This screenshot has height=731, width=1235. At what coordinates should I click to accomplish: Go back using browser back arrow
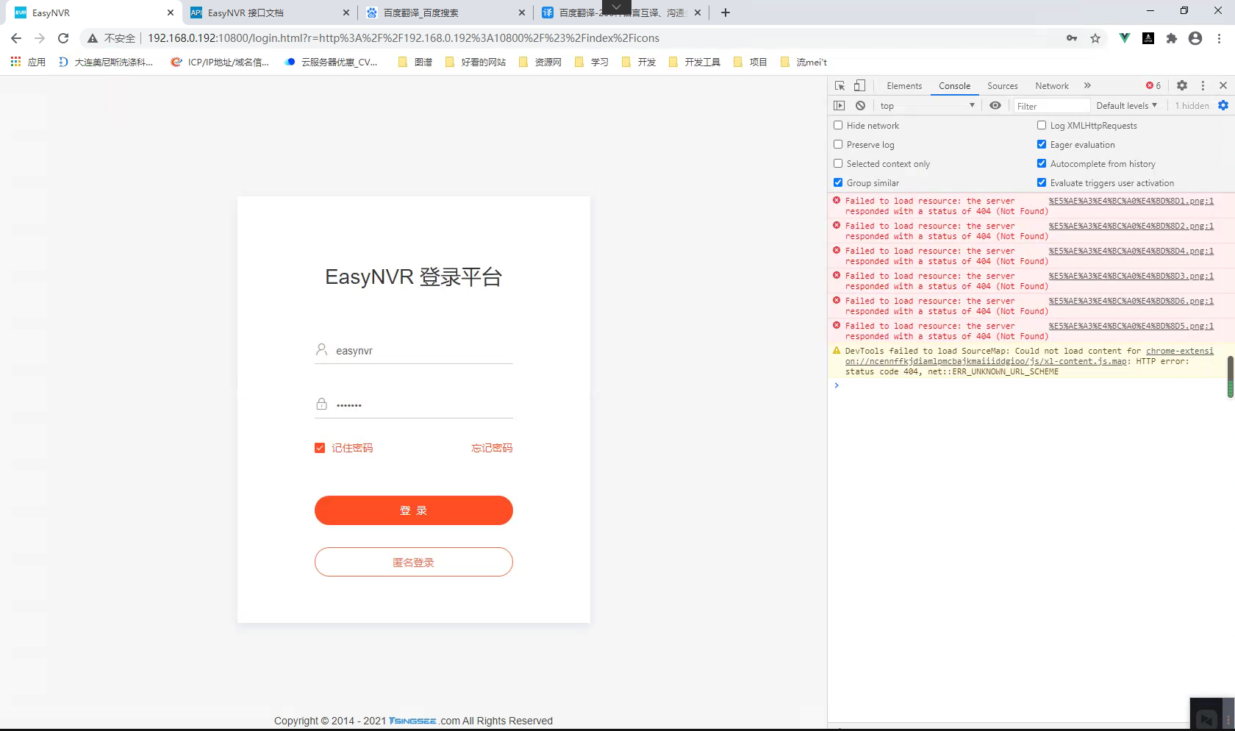pos(16,38)
